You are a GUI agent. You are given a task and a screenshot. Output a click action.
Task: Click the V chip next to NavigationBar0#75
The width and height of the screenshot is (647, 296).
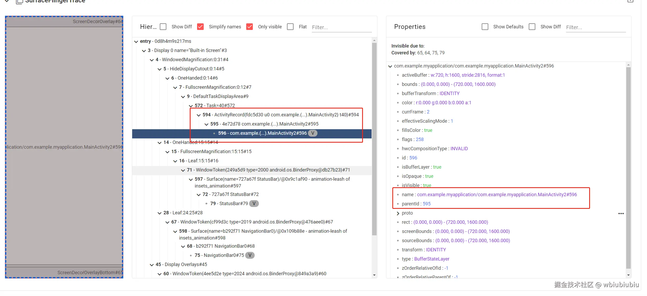coord(250,255)
